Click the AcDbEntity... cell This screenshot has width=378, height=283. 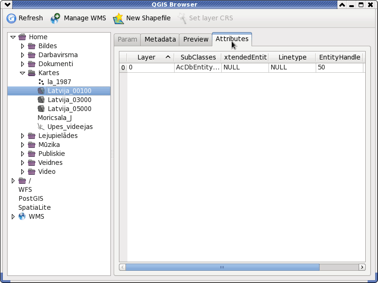(x=198, y=67)
